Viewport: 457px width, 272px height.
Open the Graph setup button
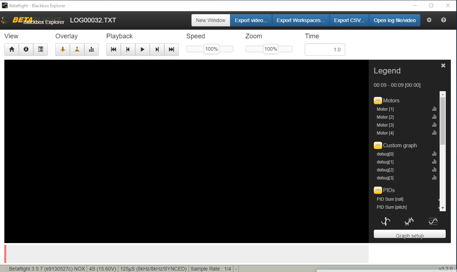tap(409, 235)
